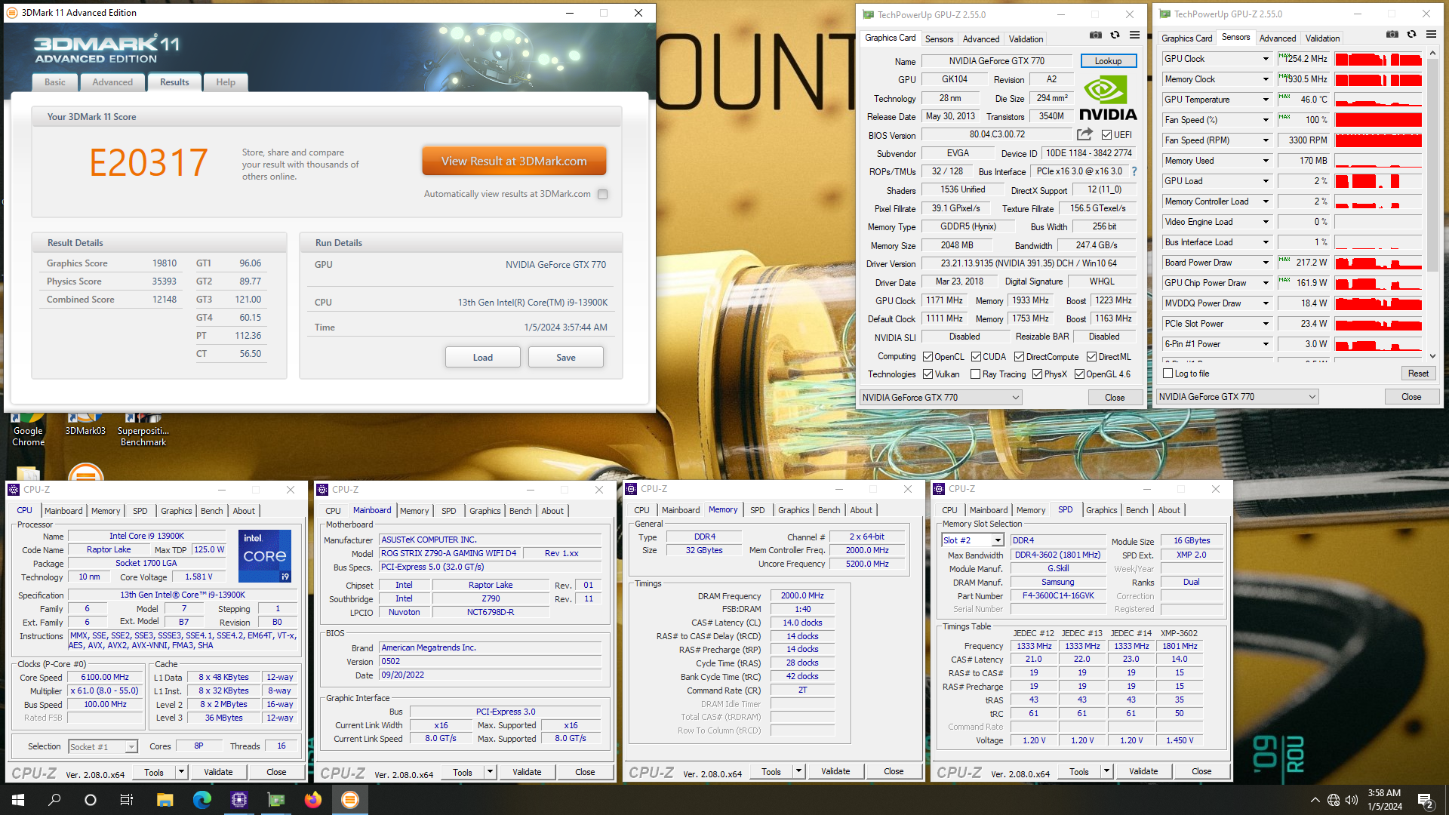Open the notification center in system tray

click(x=1426, y=800)
